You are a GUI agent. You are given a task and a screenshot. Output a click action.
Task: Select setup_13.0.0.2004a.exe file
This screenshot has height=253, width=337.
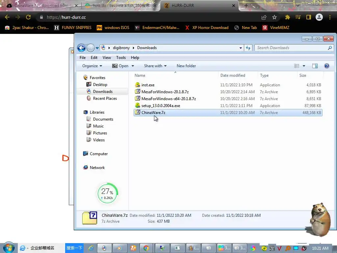161,106
